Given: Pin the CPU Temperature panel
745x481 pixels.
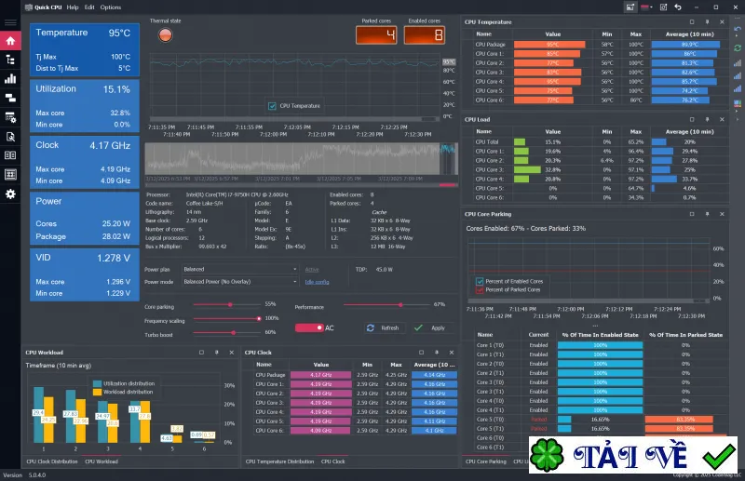Looking at the screenshot, I should click(x=707, y=21).
